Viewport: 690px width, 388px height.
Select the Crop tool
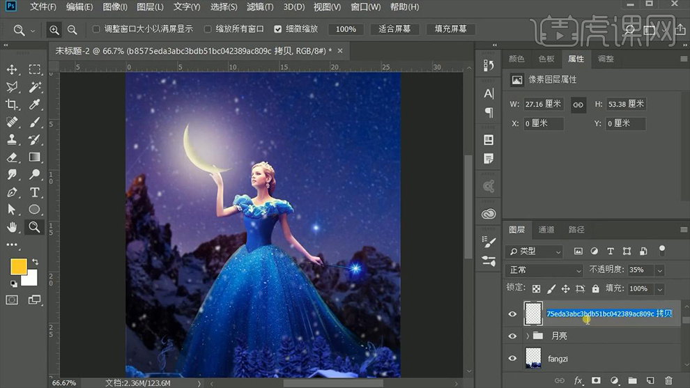[12, 104]
